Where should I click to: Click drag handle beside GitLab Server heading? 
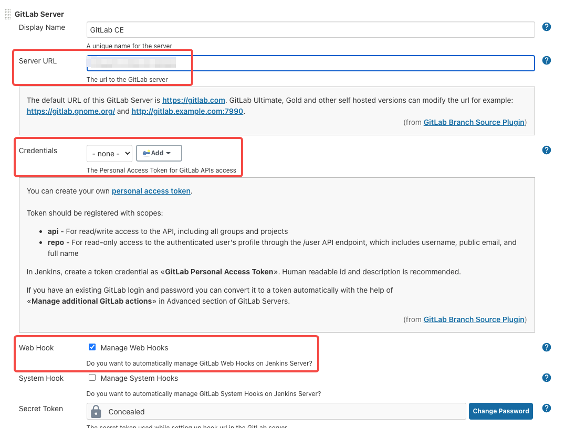pos(7,14)
